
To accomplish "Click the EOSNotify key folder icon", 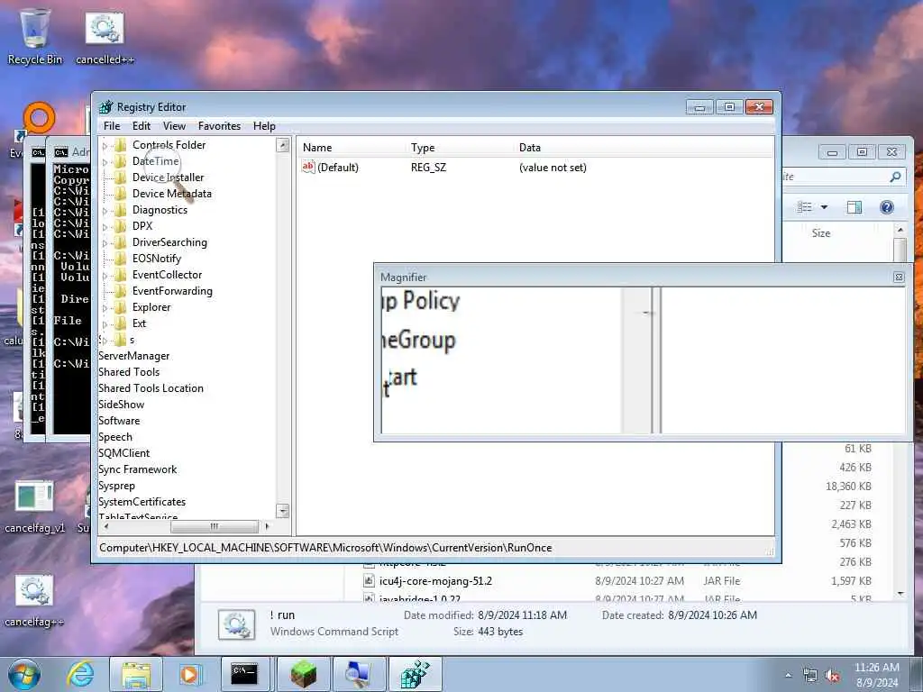I will coord(120,259).
